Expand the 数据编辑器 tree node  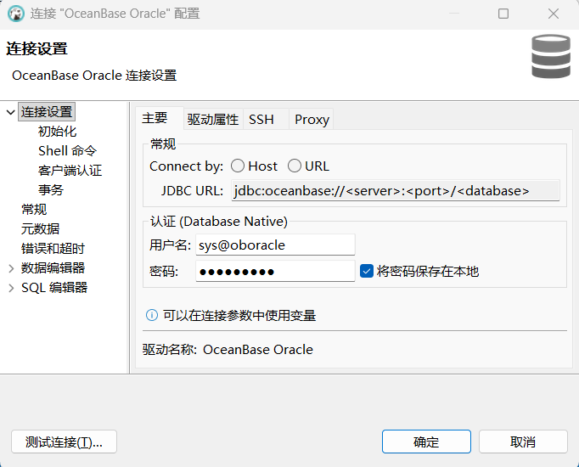tap(11, 268)
